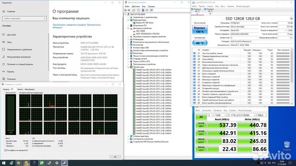Open Power and sleep settings

coord(20,64)
